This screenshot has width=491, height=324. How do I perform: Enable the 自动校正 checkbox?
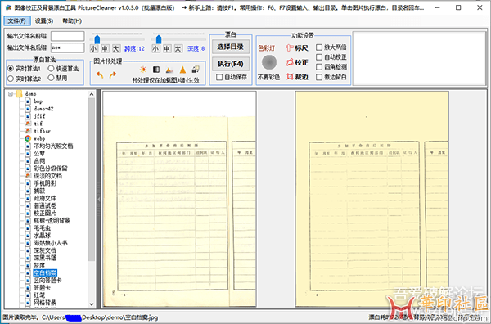(319, 57)
